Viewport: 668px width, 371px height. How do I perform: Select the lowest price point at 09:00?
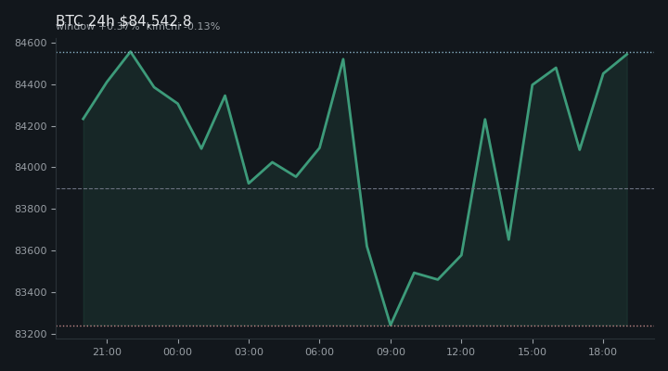tap(391, 325)
